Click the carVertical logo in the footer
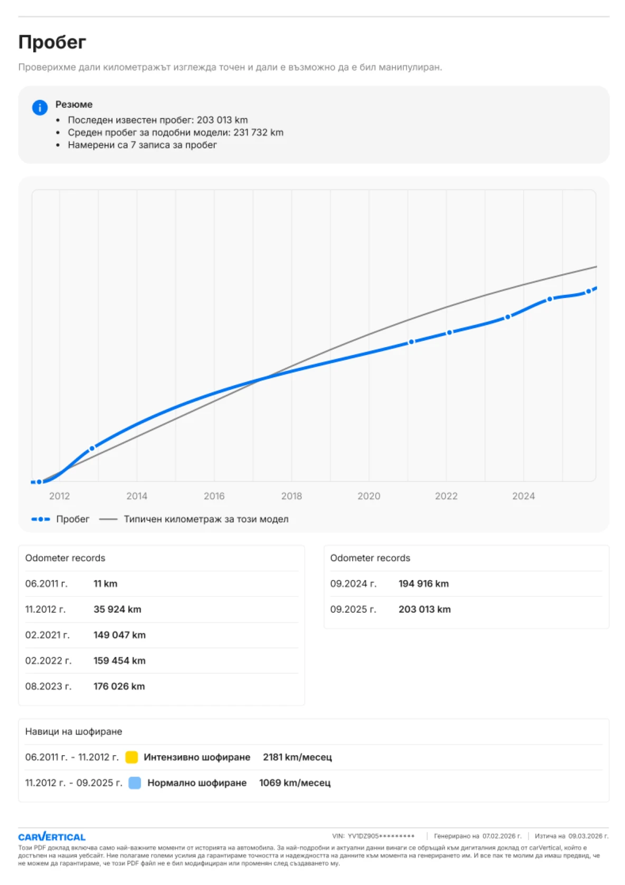Screen dimensions: 625x885 pyautogui.click(x=52, y=836)
